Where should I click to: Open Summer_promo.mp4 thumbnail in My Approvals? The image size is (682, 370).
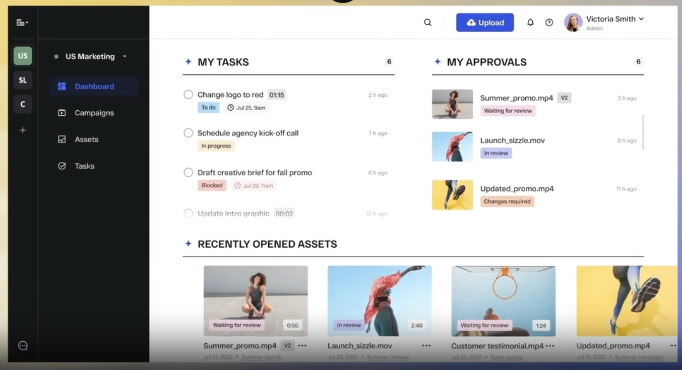(x=452, y=104)
